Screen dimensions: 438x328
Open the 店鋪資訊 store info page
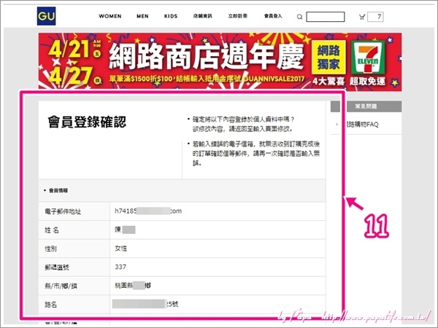tap(202, 16)
